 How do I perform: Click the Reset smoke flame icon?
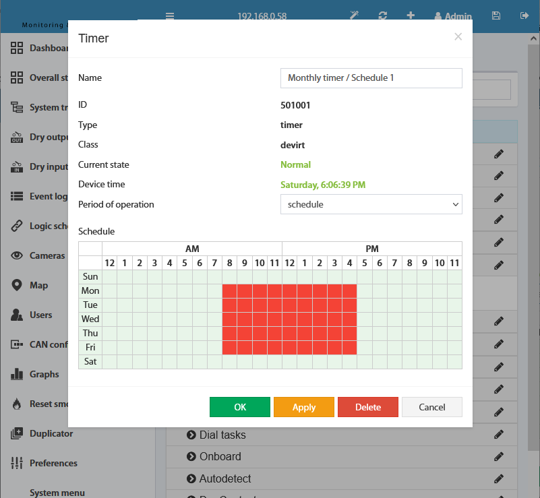click(x=17, y=404)
